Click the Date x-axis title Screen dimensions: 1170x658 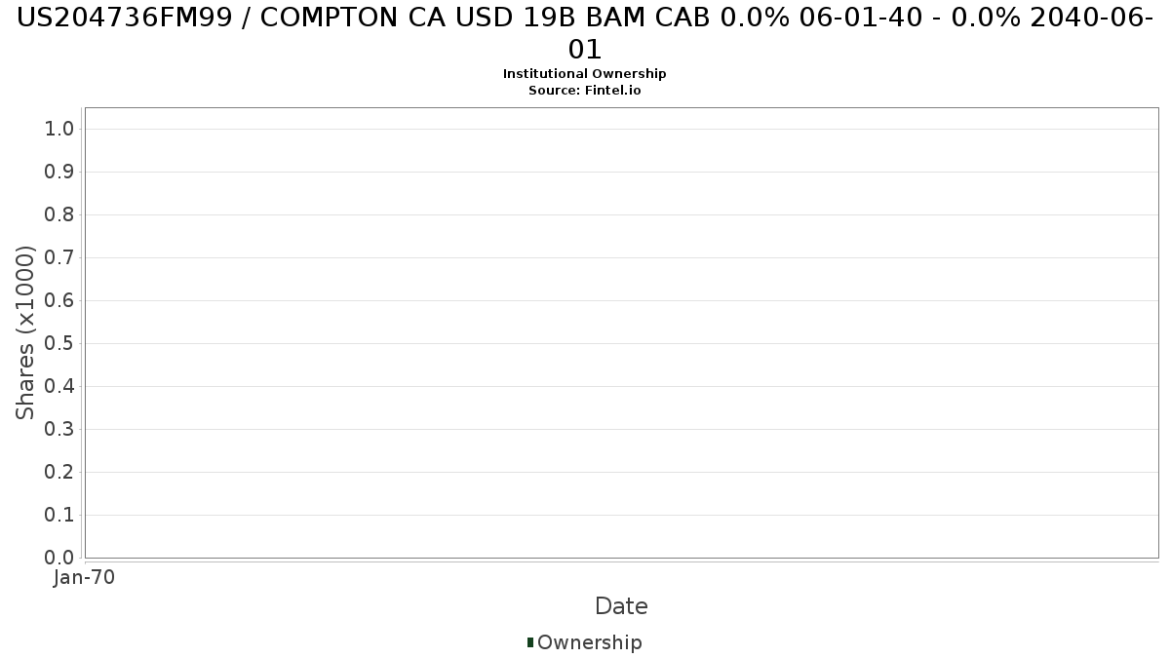point(621,606)
